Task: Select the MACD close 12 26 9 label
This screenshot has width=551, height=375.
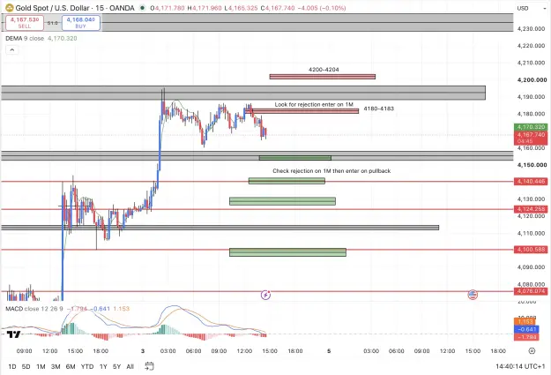Action: click(34, 309)
